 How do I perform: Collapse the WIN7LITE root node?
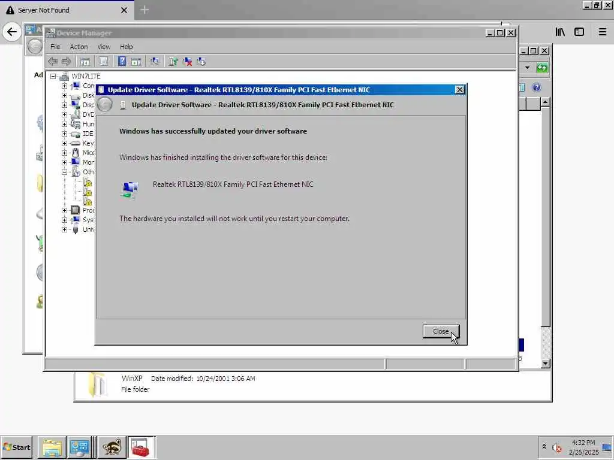(53, 76)
